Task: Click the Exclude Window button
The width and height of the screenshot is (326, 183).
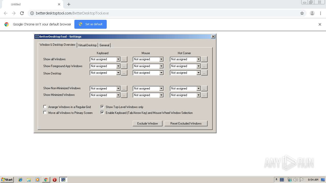Action: point(147,124)
